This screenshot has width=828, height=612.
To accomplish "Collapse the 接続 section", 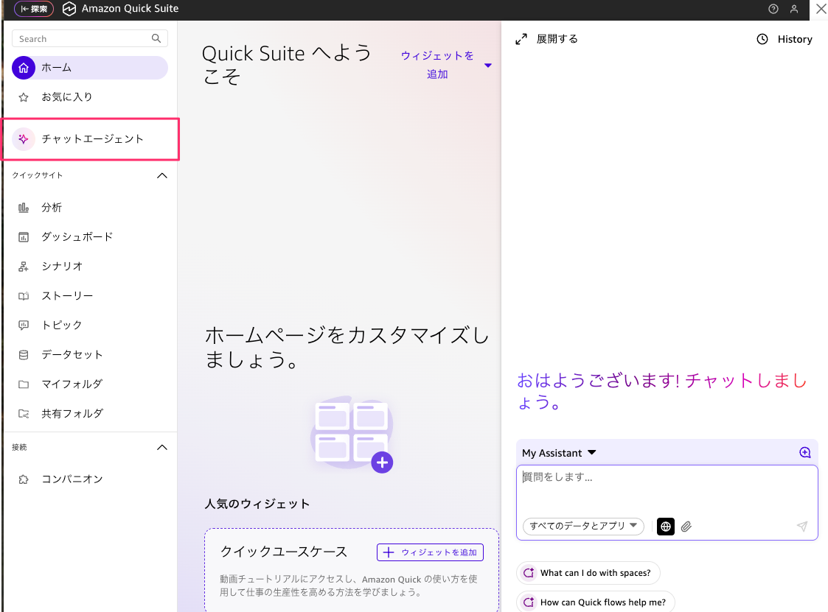I will click(163, 448).
